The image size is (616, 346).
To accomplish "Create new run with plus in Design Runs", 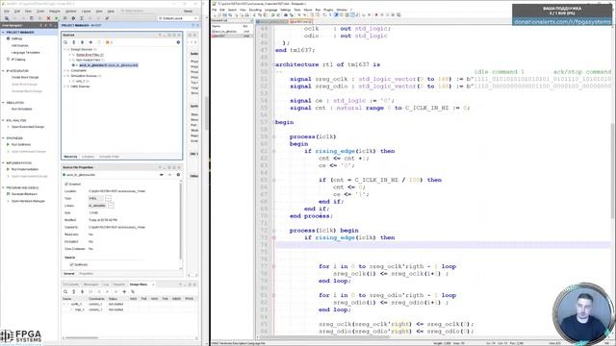I will click(124, 292).
